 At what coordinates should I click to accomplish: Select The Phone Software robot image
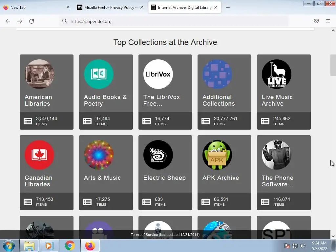(x=277, y=155)
